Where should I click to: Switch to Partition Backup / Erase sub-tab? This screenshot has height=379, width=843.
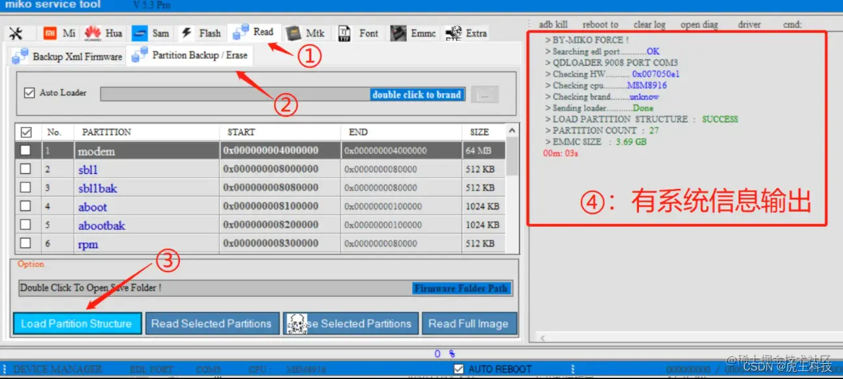click(x=190, y=55)
